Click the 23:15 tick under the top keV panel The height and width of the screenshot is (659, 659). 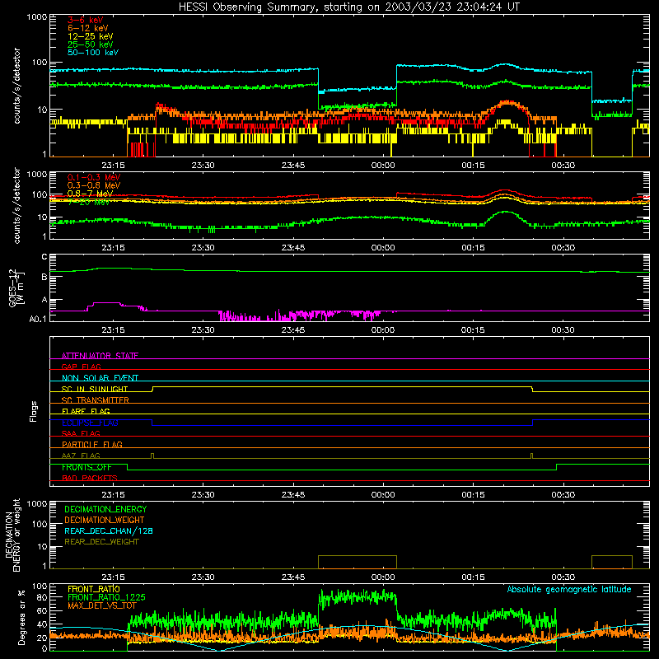[113, 166]
